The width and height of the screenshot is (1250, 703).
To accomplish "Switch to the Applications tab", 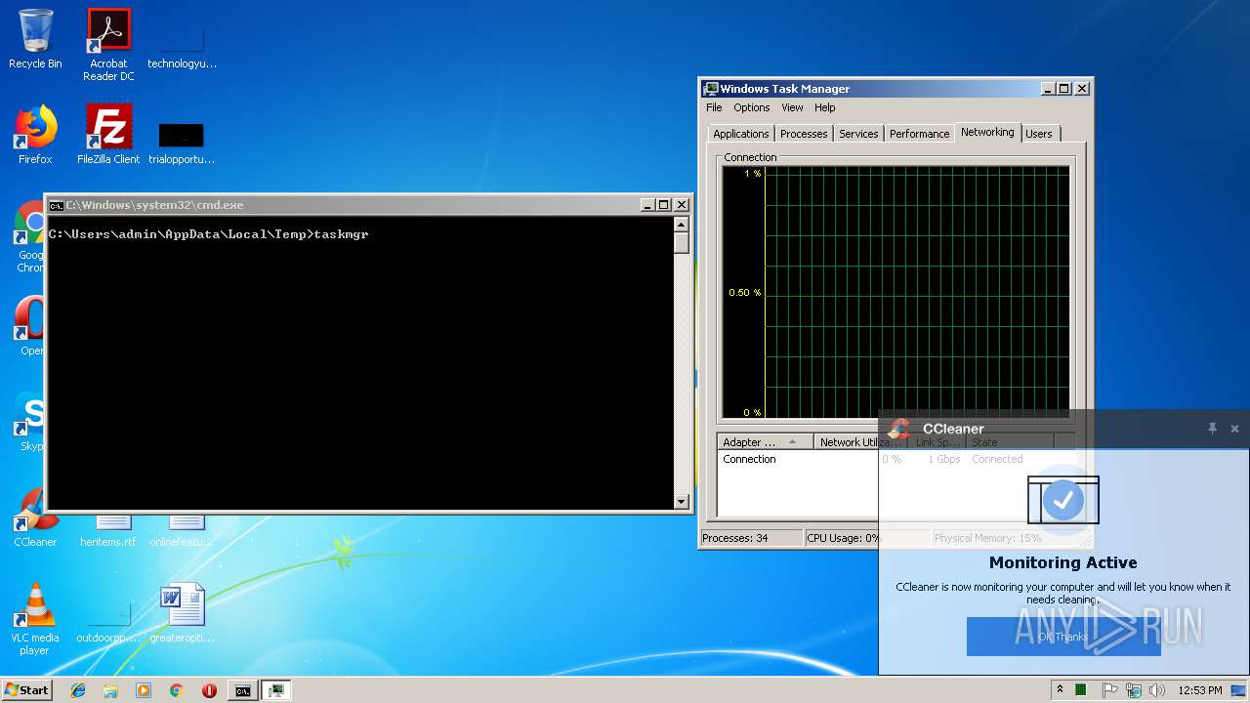I will tap(741, 134).
